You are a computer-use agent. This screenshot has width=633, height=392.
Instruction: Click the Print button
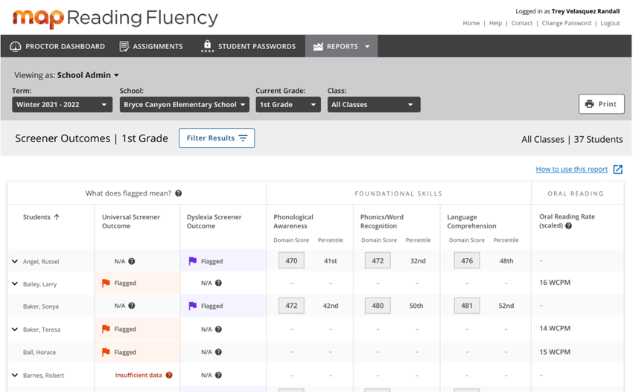(602, 104)
